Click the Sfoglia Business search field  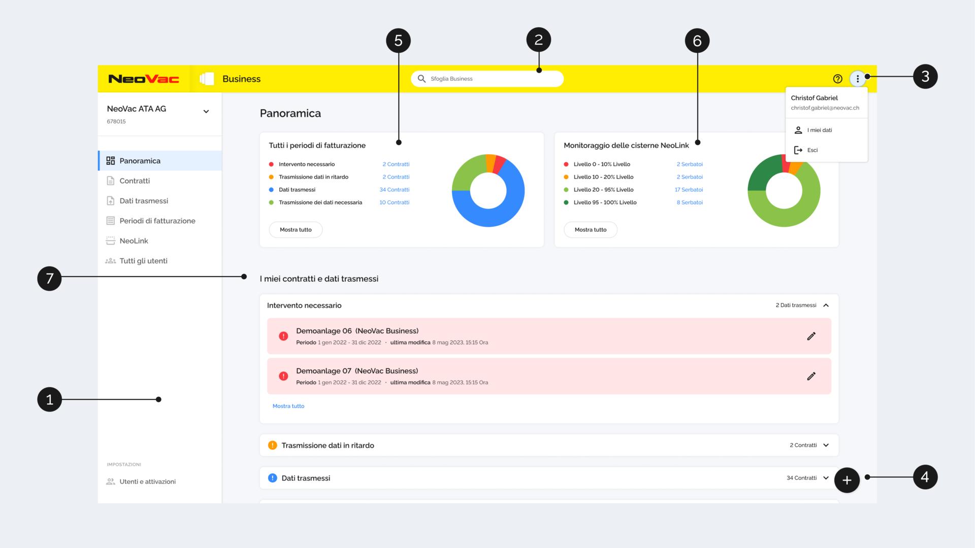487,79
